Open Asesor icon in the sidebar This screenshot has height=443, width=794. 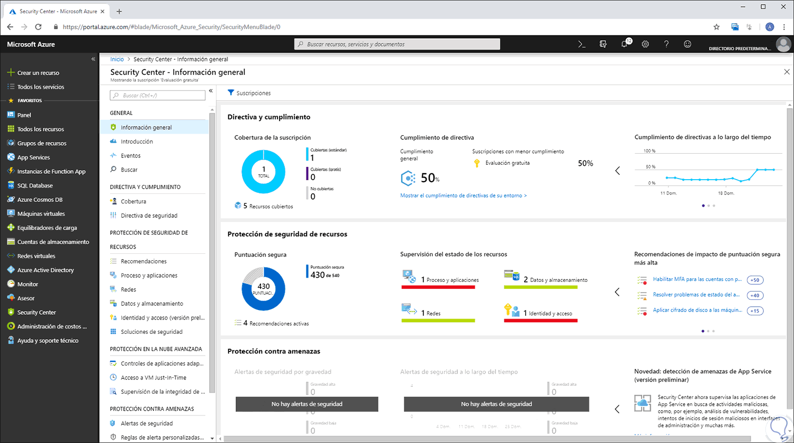[x=11, y=298]
